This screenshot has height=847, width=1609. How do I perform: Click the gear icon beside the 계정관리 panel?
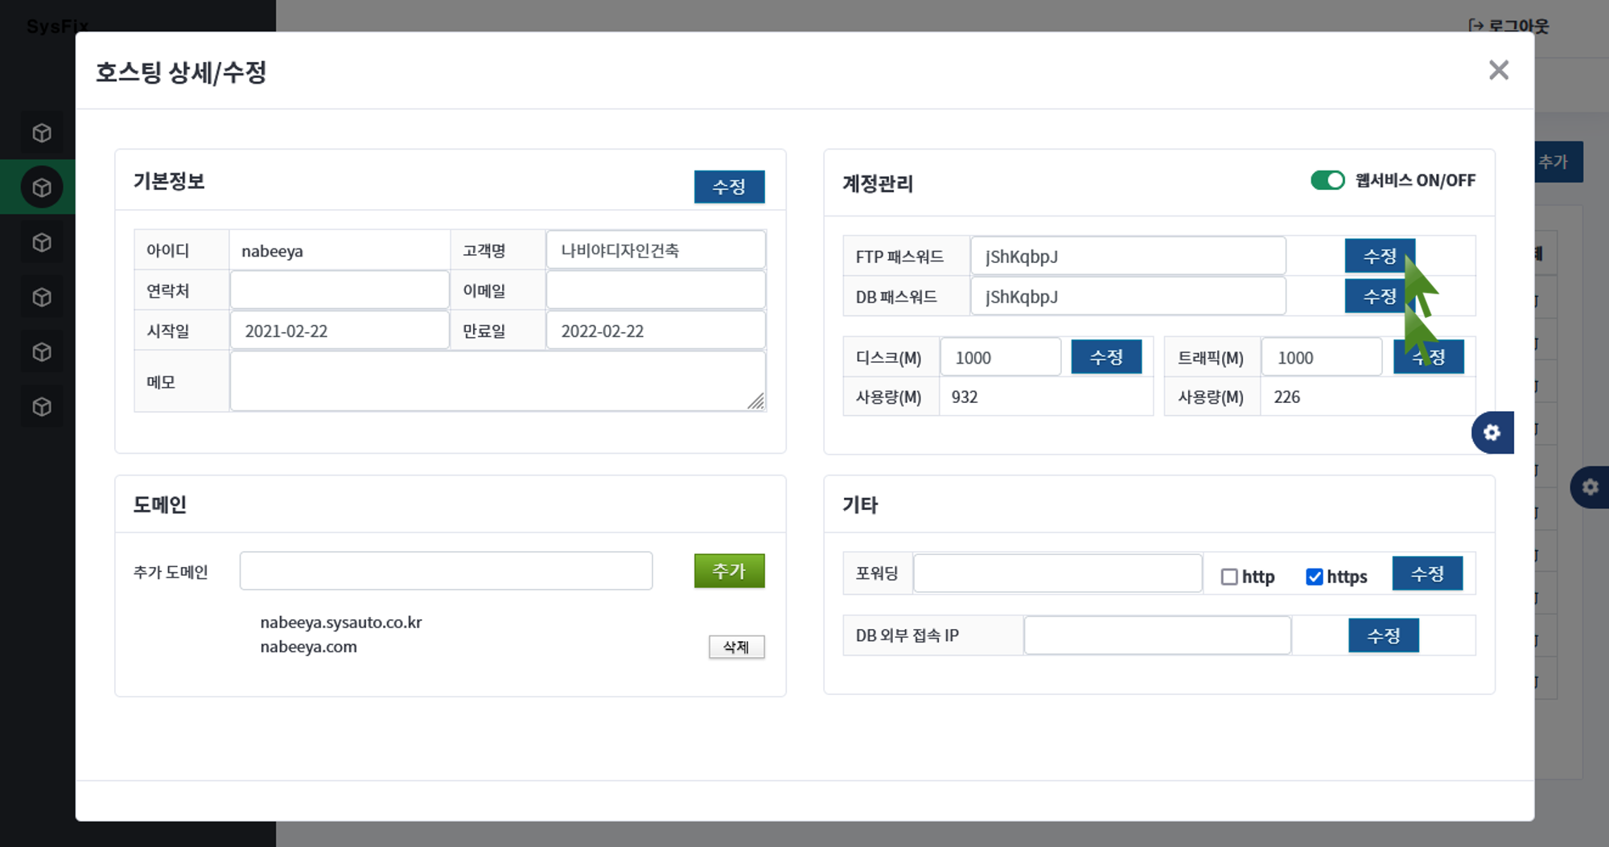(x=1492, y=433)
